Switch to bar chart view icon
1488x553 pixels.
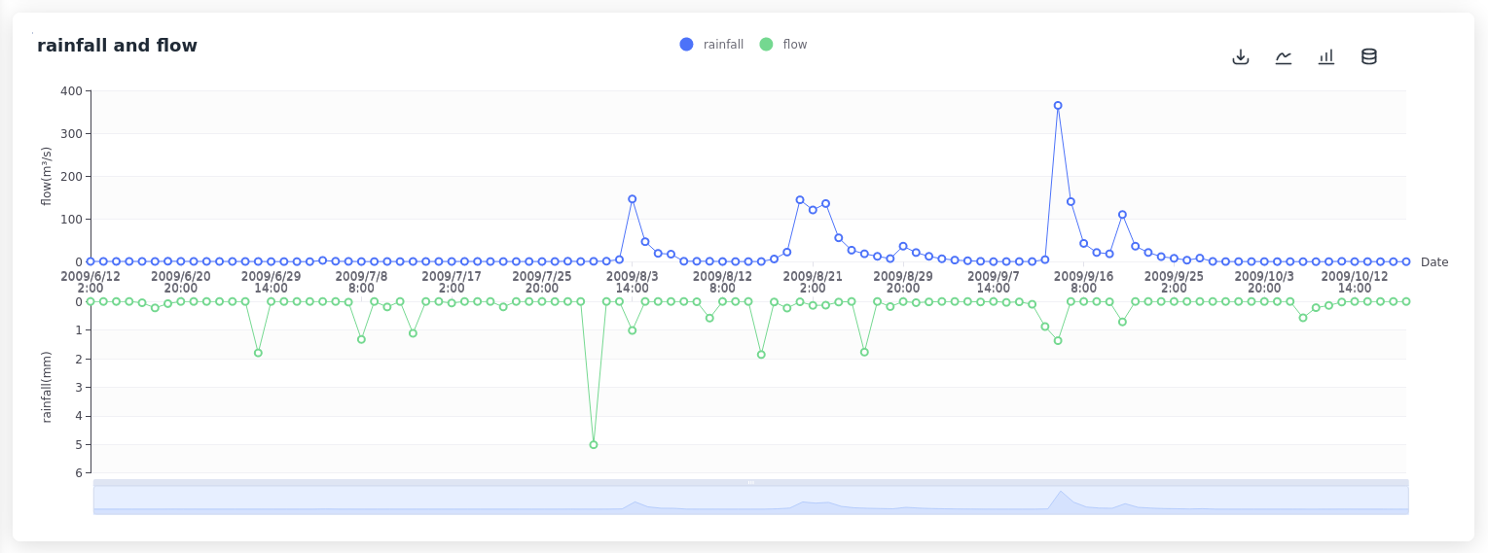click(x=1326, y=56)
